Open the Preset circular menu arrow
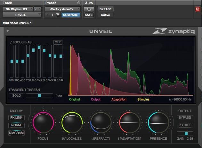The width and height of the screenshot is (202, 148). (78, 3)
